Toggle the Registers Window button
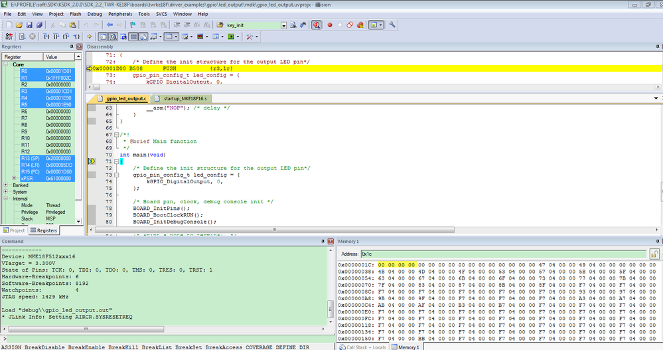 click(x=133, y=37)
